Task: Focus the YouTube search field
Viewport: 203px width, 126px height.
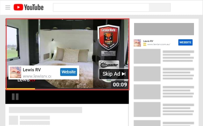Action: pos(101,7)
